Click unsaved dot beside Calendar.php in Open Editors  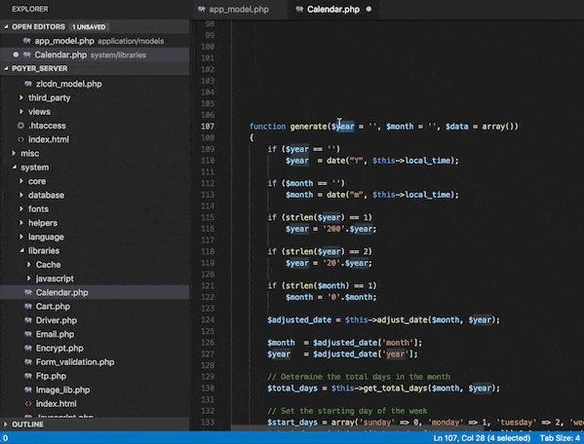(16, 55)
